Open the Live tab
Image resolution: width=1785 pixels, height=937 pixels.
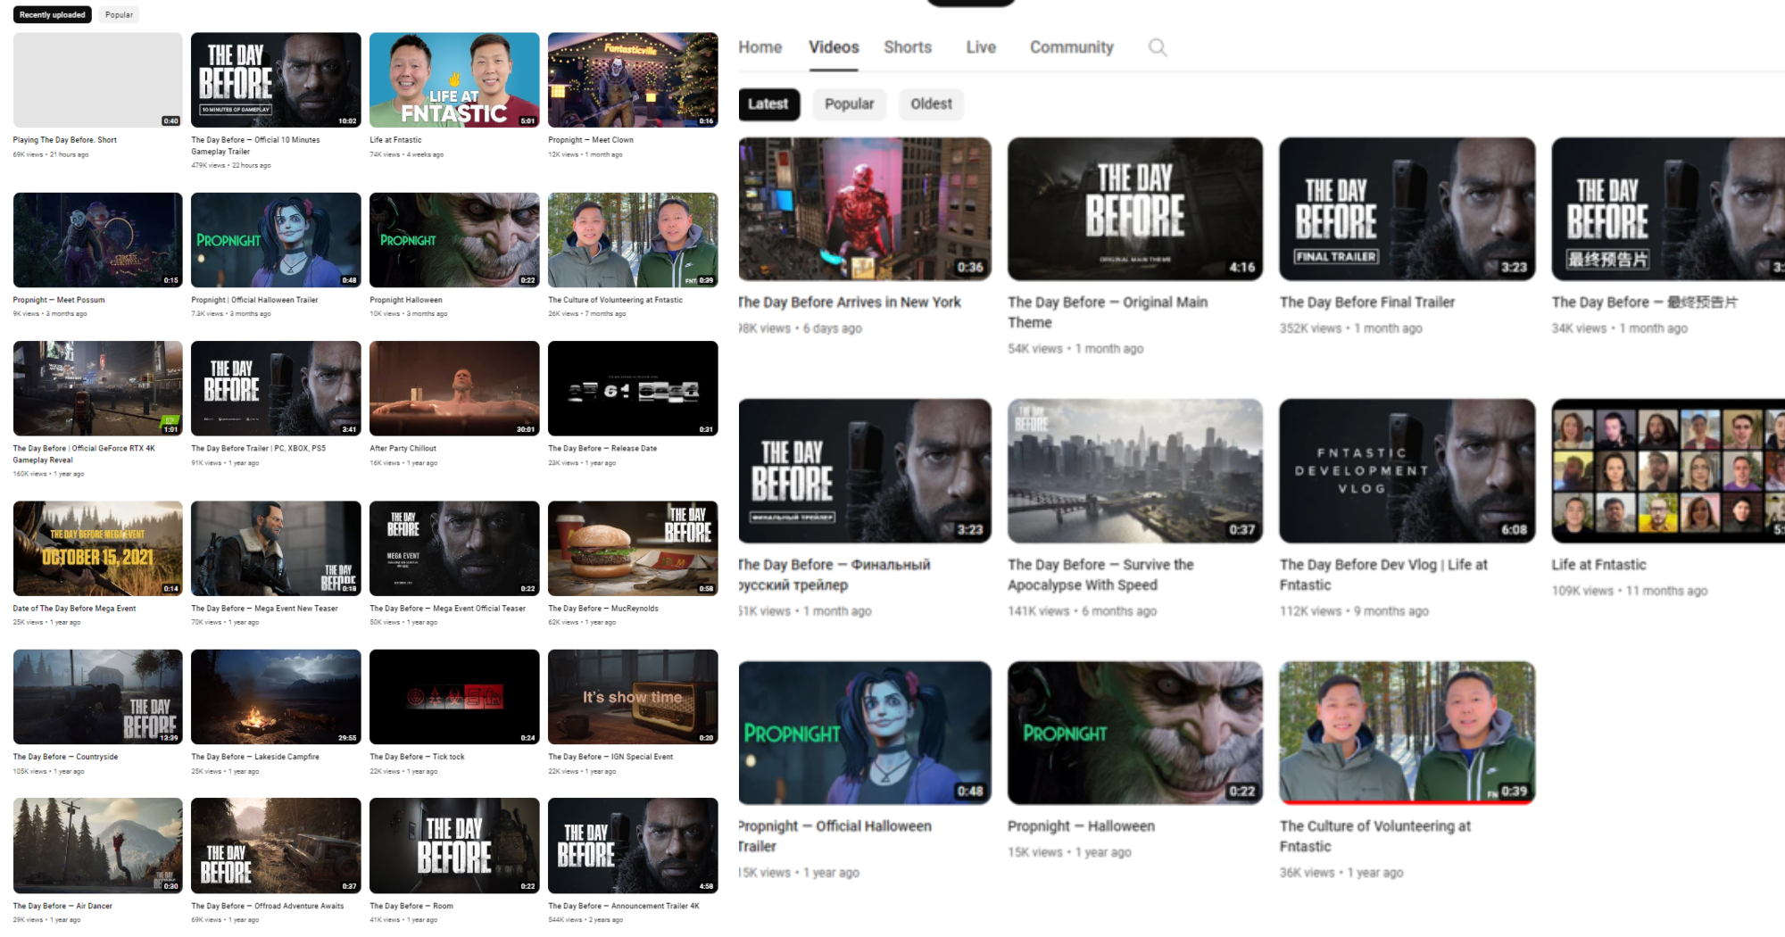980,47
